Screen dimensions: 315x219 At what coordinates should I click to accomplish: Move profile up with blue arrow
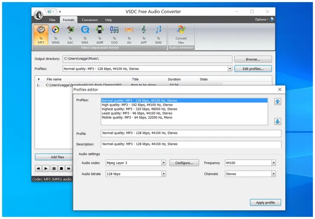coord(278,101)
